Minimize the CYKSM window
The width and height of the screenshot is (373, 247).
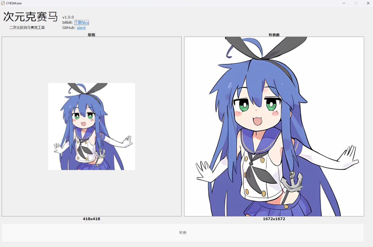click(x=344, y=3)
